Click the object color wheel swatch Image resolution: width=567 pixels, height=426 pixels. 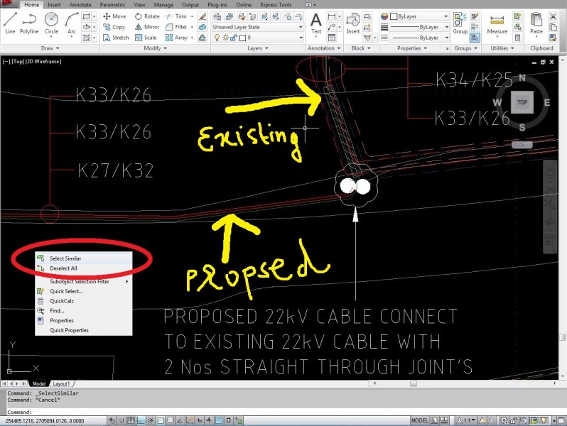click(x=384, y=16)
